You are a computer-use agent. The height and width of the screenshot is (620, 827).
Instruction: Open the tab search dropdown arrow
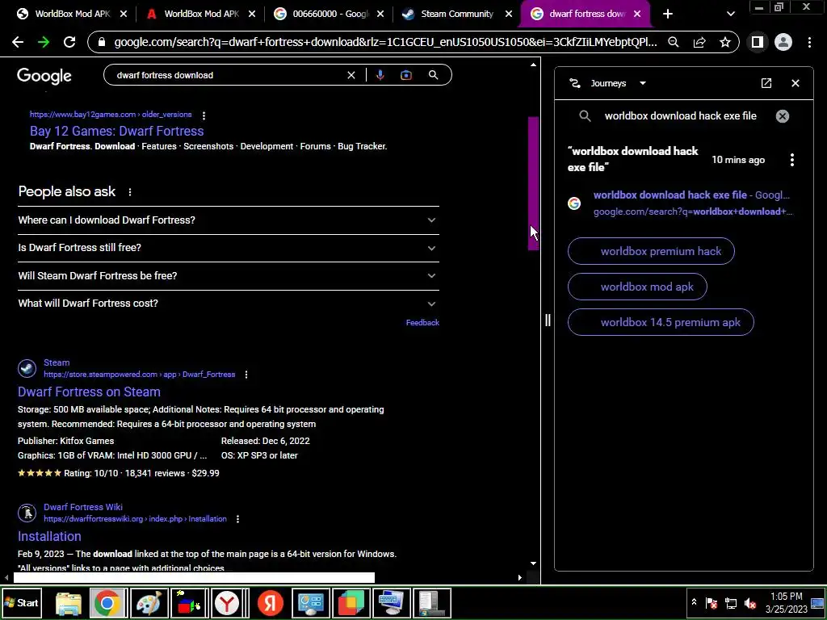point(730,15)
